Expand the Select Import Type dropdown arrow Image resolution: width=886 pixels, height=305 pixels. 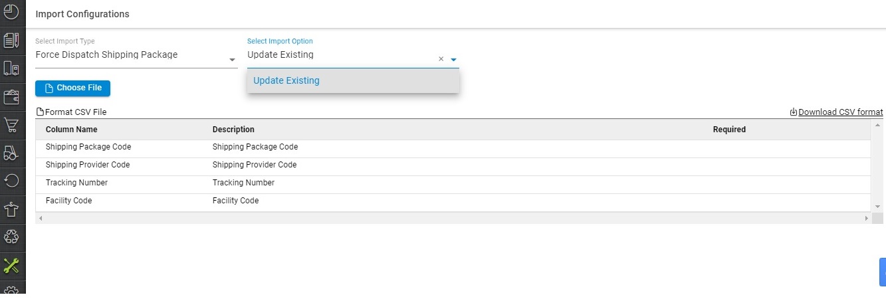point(233,60)
